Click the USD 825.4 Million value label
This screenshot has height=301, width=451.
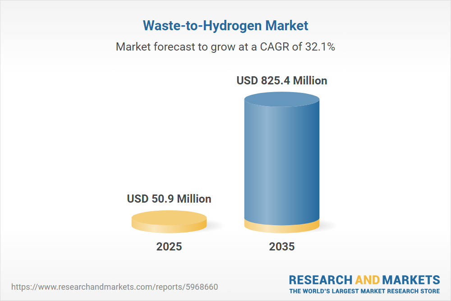282,81
